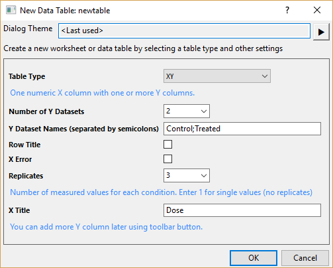Click the Y Dataset Names label
Screen dimensions: 333x268
[x=83, y=129]
